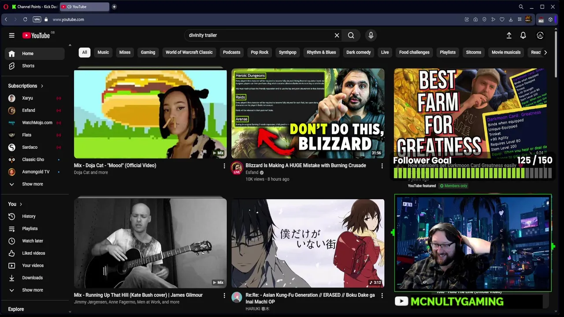Play the Doja Cat Mooo! thumbnail
564x317 pixels.
click(x=150, y=113)
